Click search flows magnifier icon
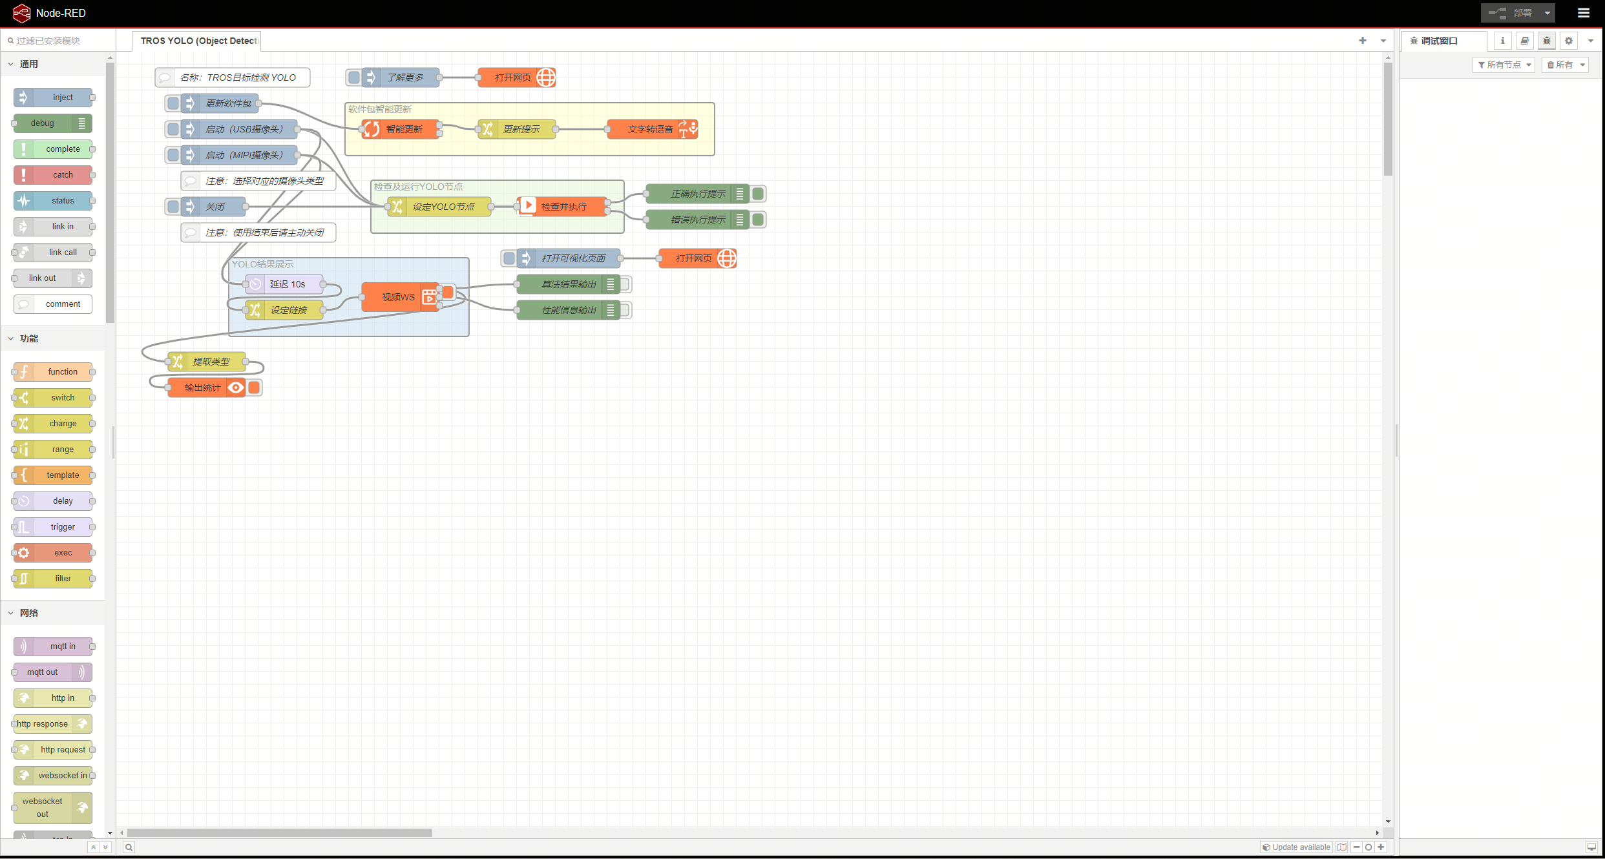The height and width of the screenshot is (859, 1605). coord(129,847)
